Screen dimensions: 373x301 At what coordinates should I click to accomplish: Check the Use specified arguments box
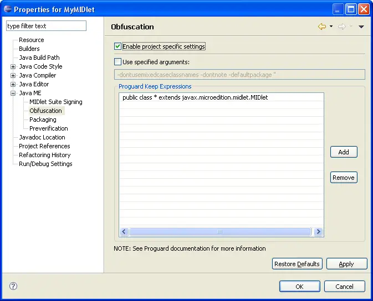coord(117,62)
